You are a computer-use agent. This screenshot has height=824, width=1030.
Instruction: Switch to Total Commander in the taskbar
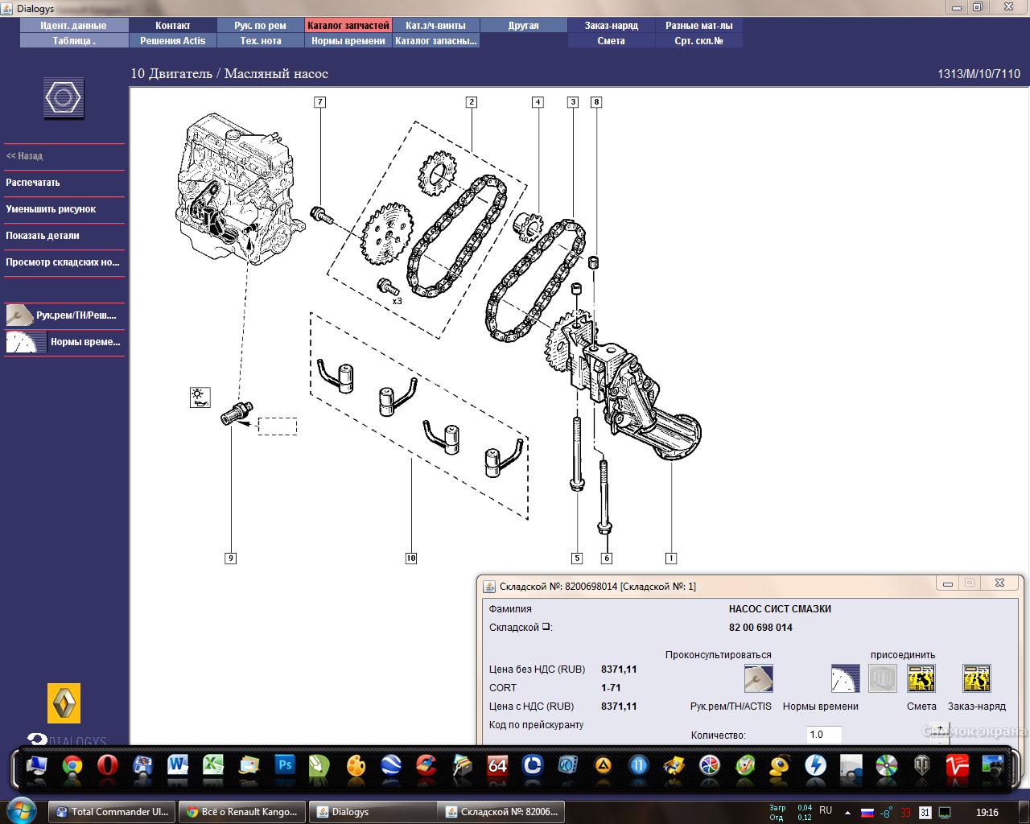pos(112,812)
